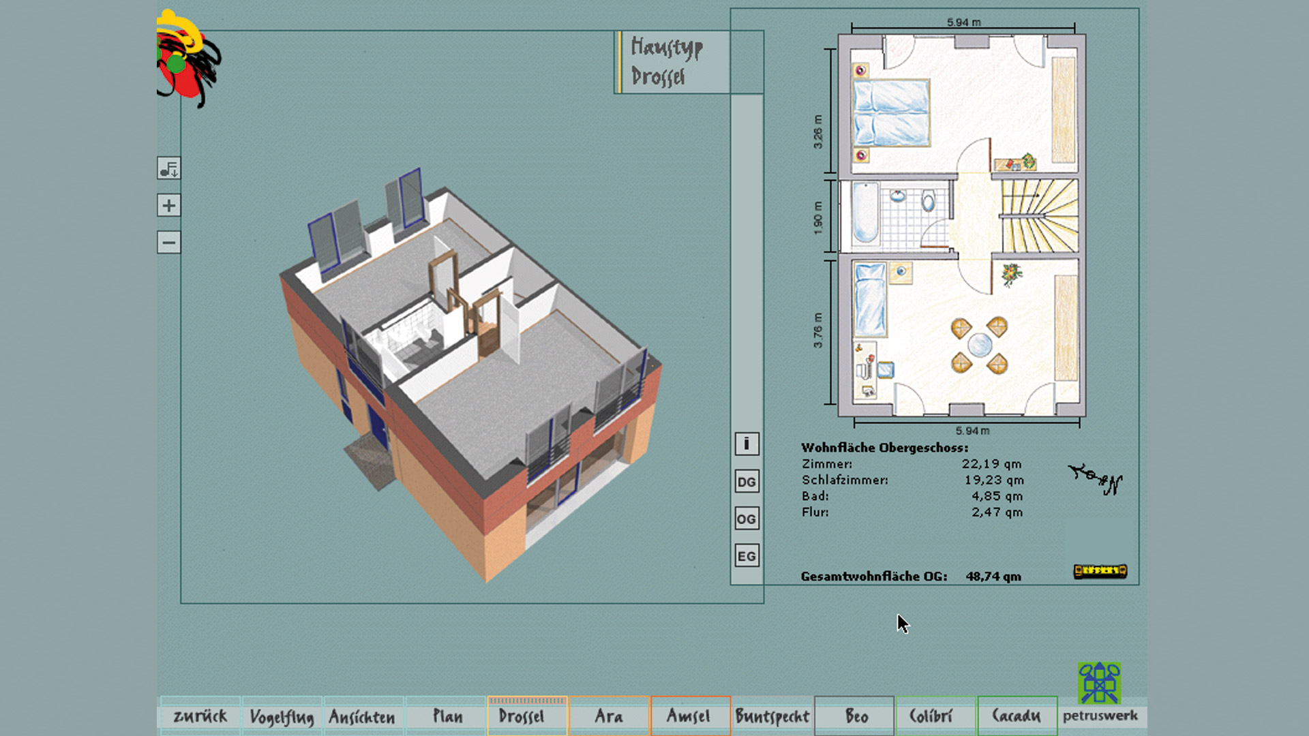Click the floor plan image

coord(961,225)
